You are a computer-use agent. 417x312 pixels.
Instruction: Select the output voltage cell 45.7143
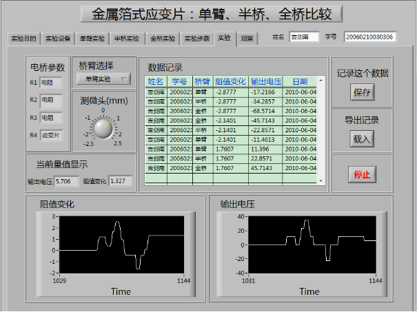(265, 168)
